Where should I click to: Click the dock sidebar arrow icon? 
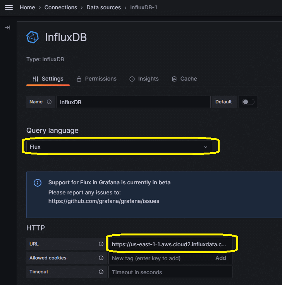pos(7,27)
